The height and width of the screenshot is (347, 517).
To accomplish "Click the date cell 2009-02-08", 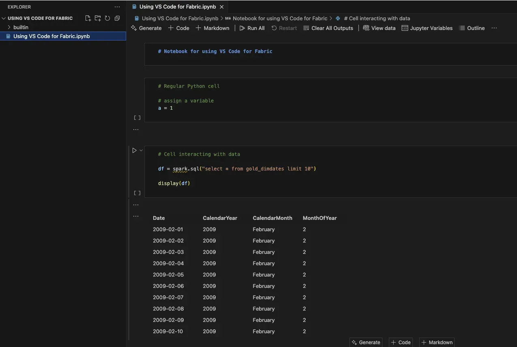I will (x=168, y=309).
